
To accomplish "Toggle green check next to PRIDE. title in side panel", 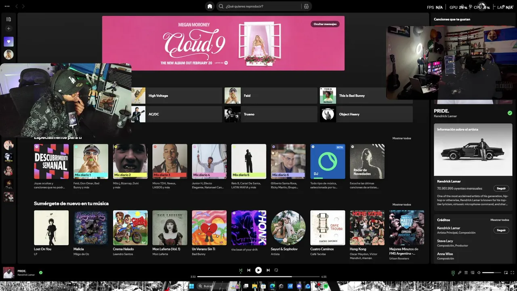I will pyautogui.click(x=510, y=113).
